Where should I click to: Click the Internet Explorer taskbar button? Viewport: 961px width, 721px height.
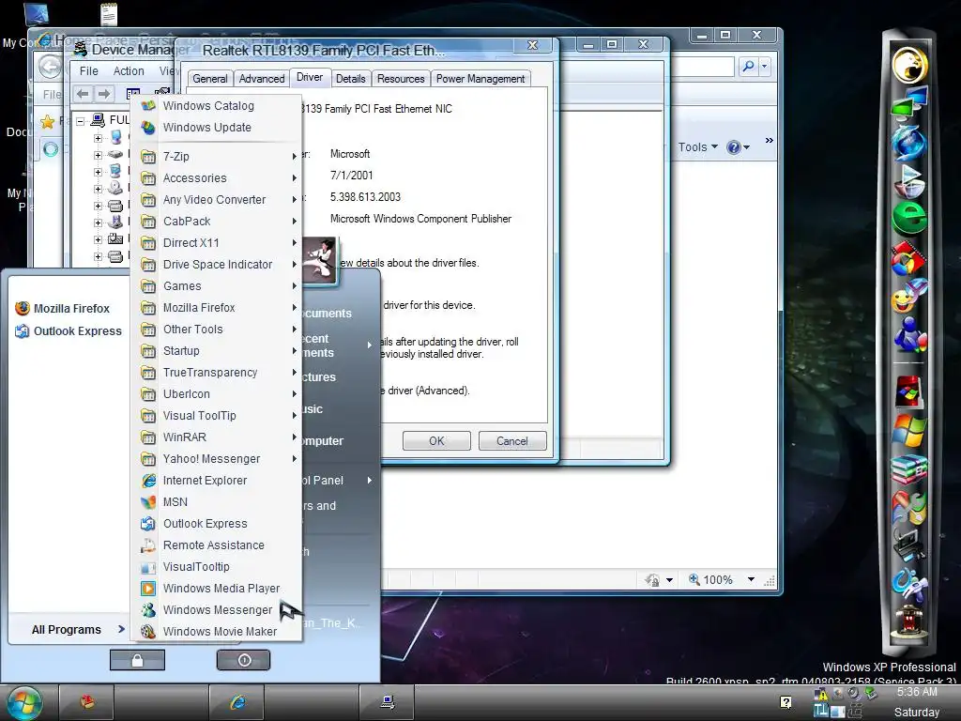click(x=237, y=702)
